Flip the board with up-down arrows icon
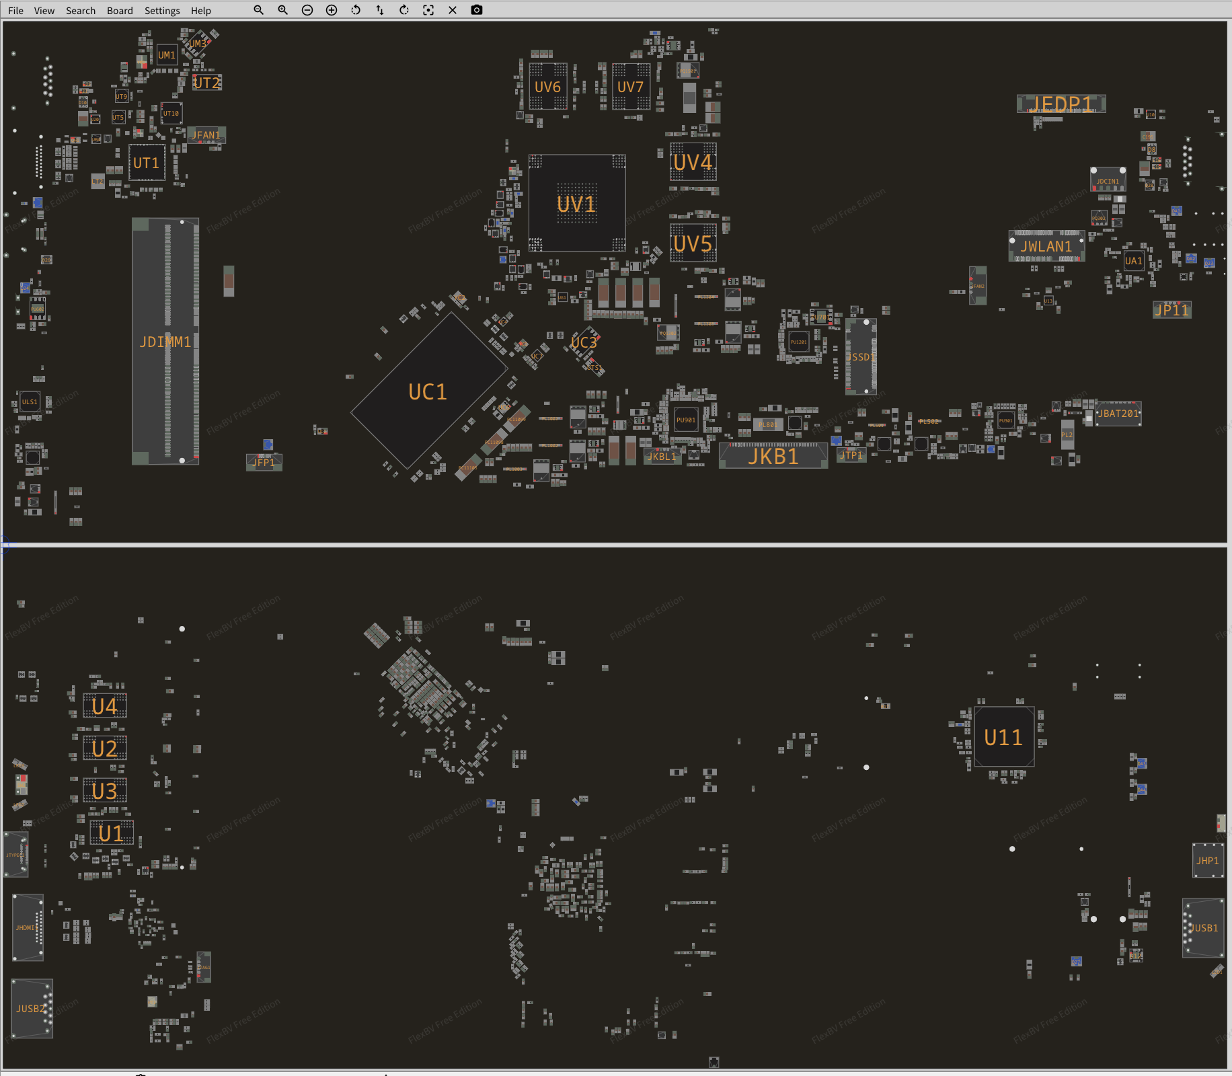 click(380, 10)
